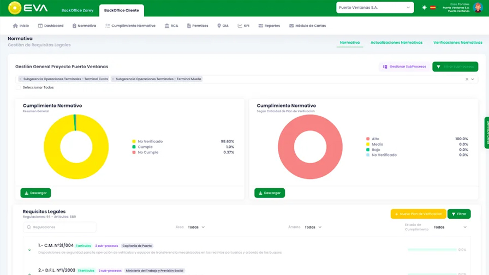The height and width of the screenshot is (275, 489).
Task: Toggle the No Verificado legend entry
Action: coord(150,141)
